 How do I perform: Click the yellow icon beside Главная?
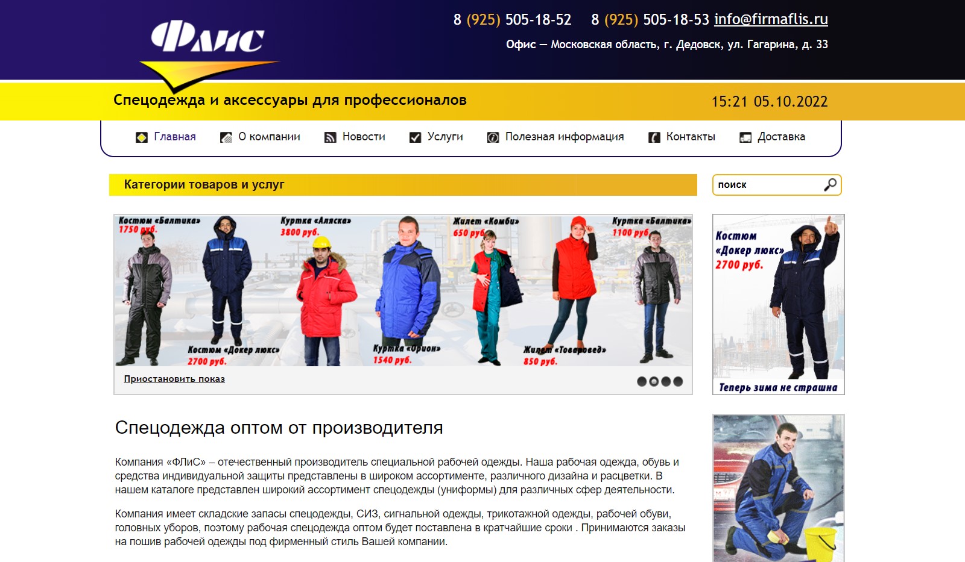click(x=142, y=137)
